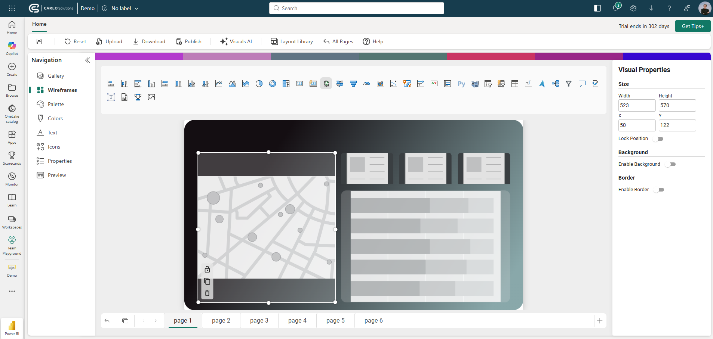Switch to the page 3 tab

(259, 320)
